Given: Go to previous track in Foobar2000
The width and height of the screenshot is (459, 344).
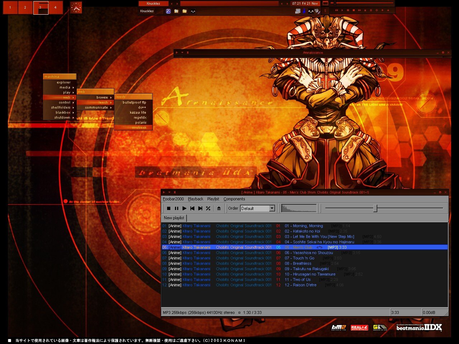Looking at the screenshot, I should (x=192, y=208).
